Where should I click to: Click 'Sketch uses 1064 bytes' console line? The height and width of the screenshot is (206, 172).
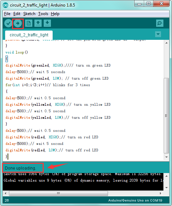(83, 174)
